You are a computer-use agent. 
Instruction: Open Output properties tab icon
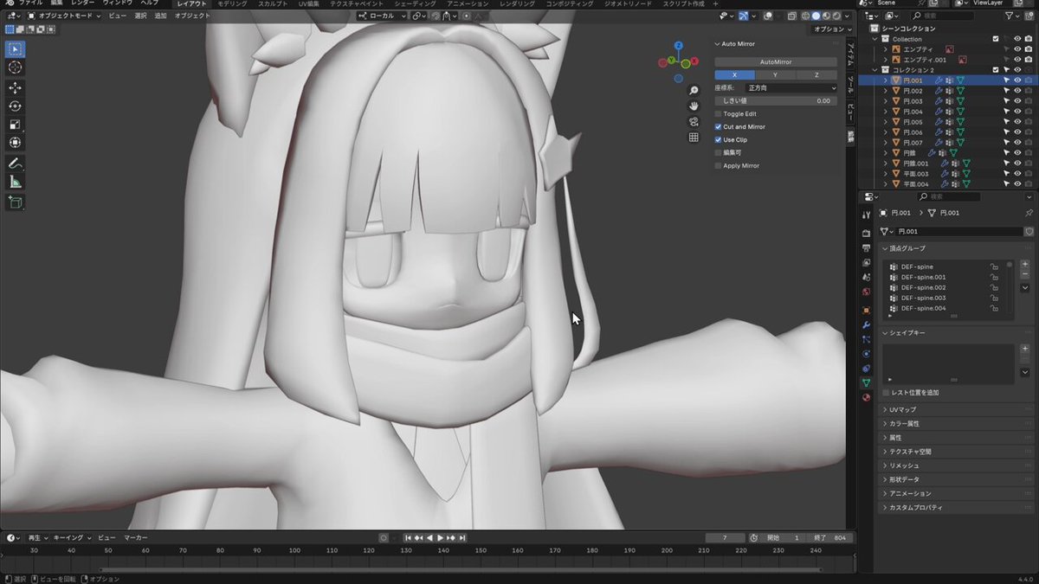866,248
